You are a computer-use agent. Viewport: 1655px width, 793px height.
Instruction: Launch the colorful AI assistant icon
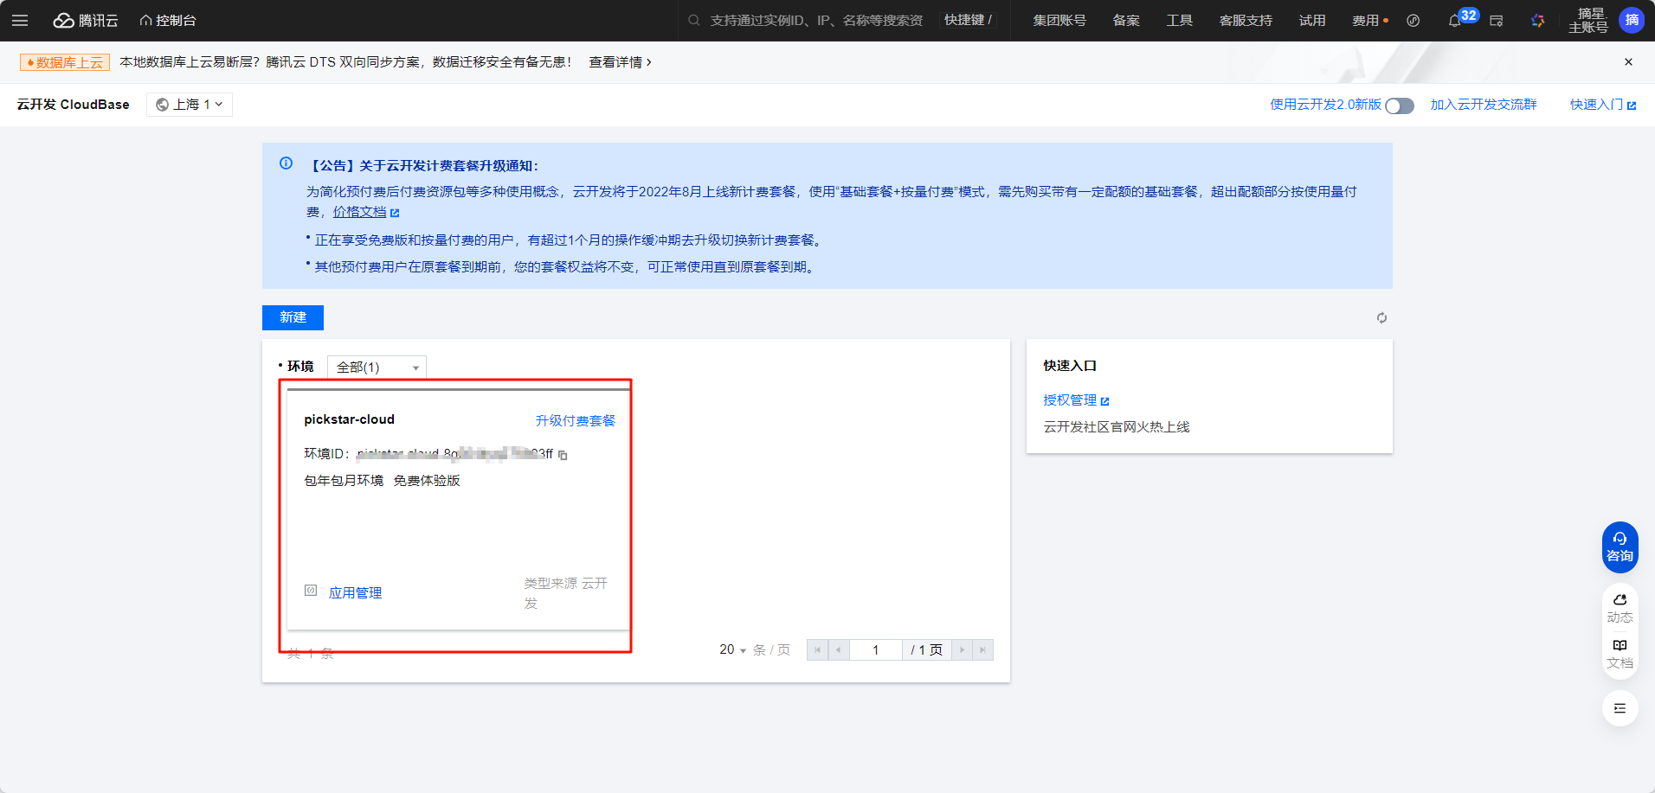[1537, 21]
